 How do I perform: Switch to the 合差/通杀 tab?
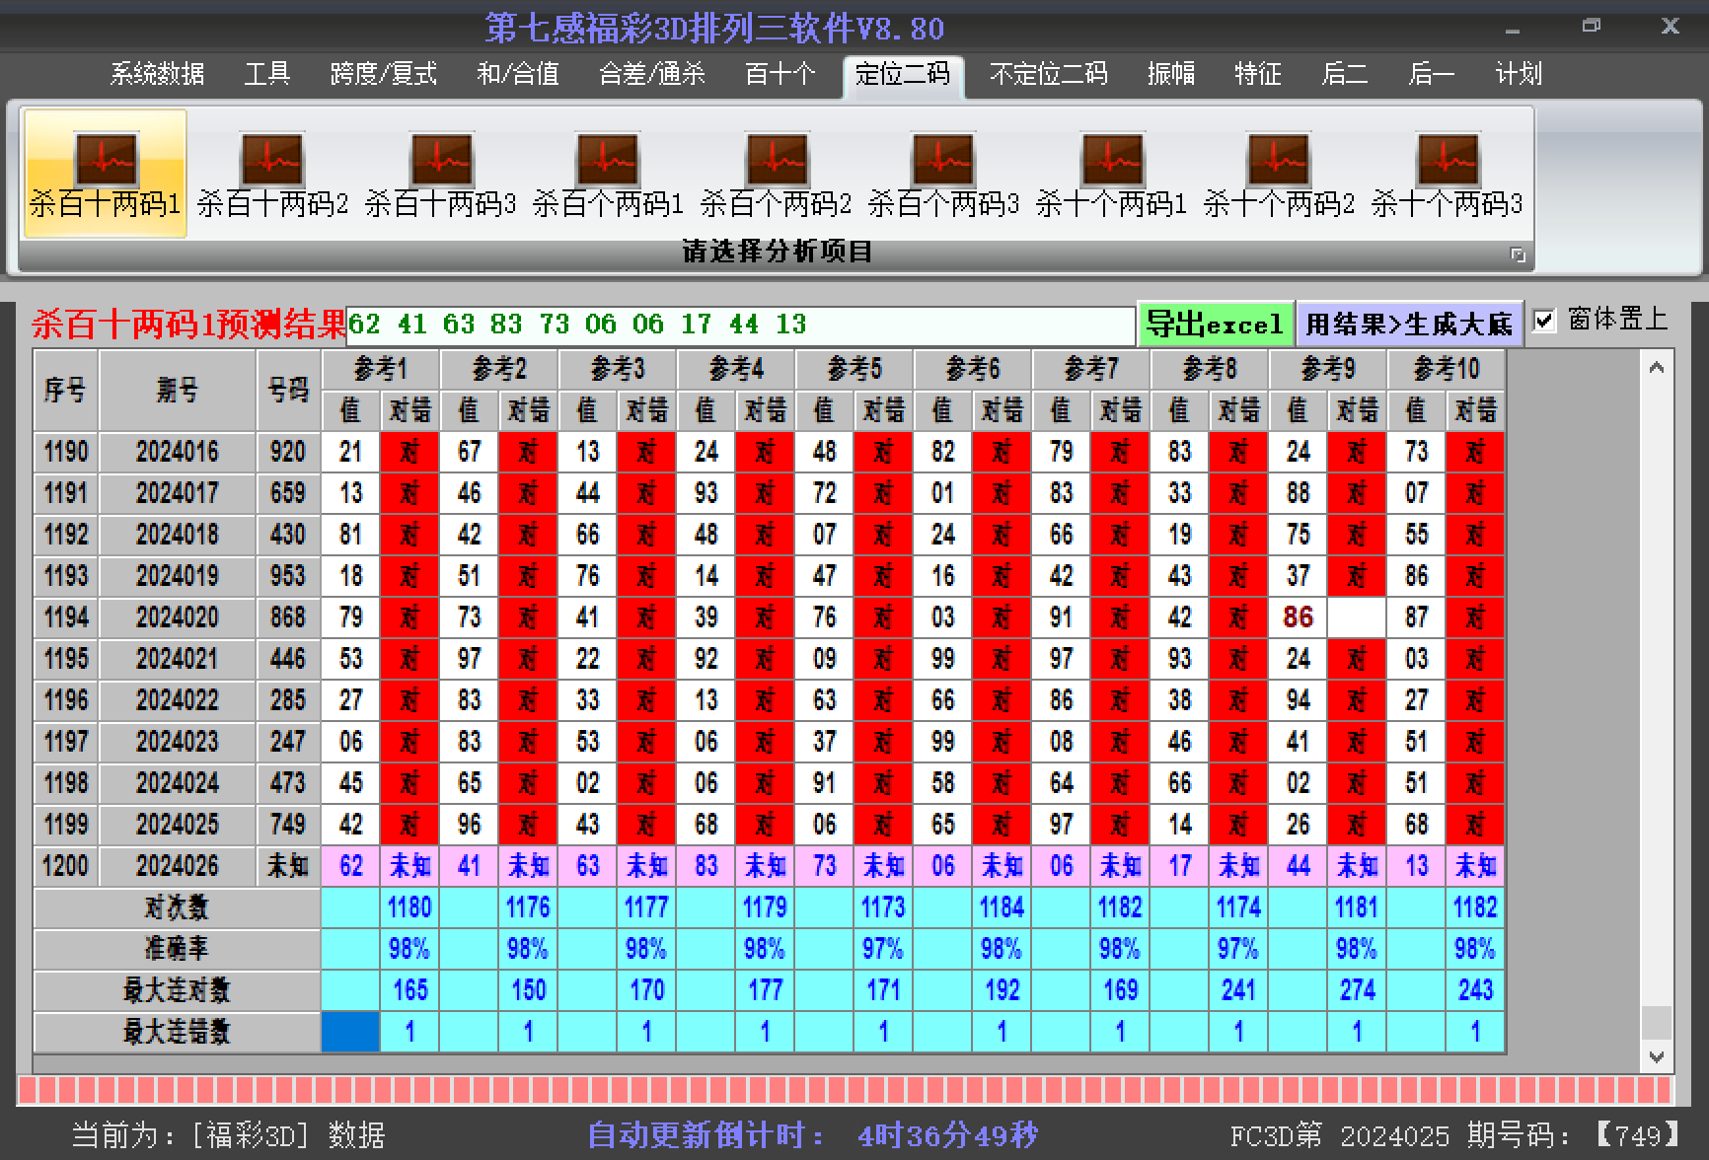pos(651,74)
